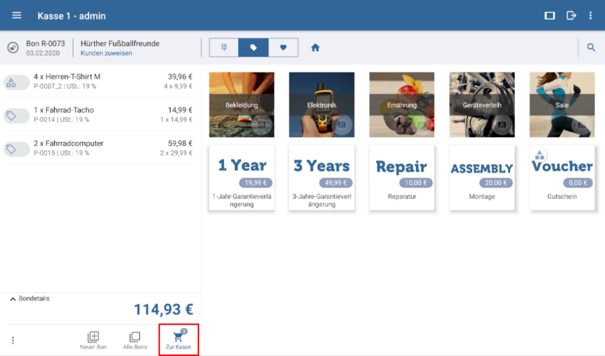Switch to the tag articles view
The height and width of the screenshot is (356, 605).
253,48
